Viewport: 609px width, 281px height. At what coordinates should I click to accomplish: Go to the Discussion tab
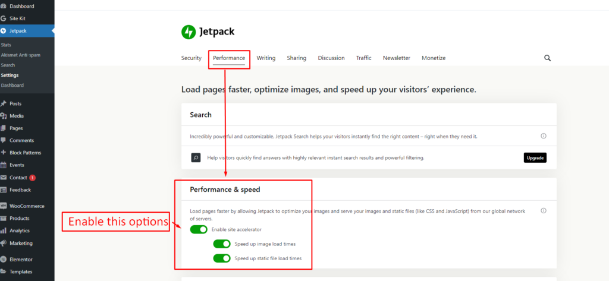pos(331,58)
